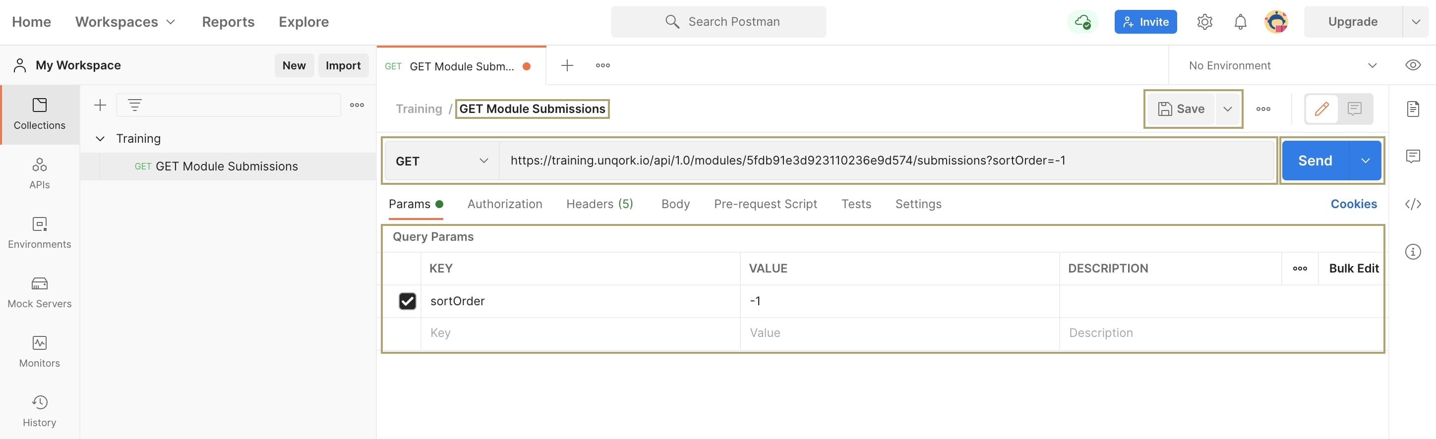Image resolution: width=1436 pixels, height=439 pixels.
Task: Open a new request tab with plus icon
Action: 567,65
